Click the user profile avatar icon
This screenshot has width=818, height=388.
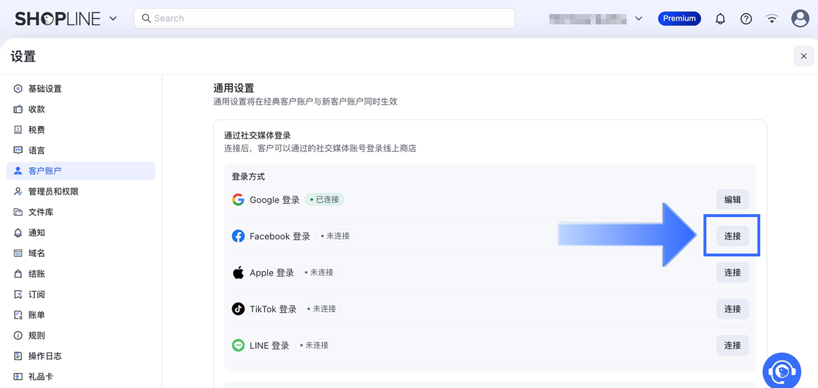click(x=800, y=19)
